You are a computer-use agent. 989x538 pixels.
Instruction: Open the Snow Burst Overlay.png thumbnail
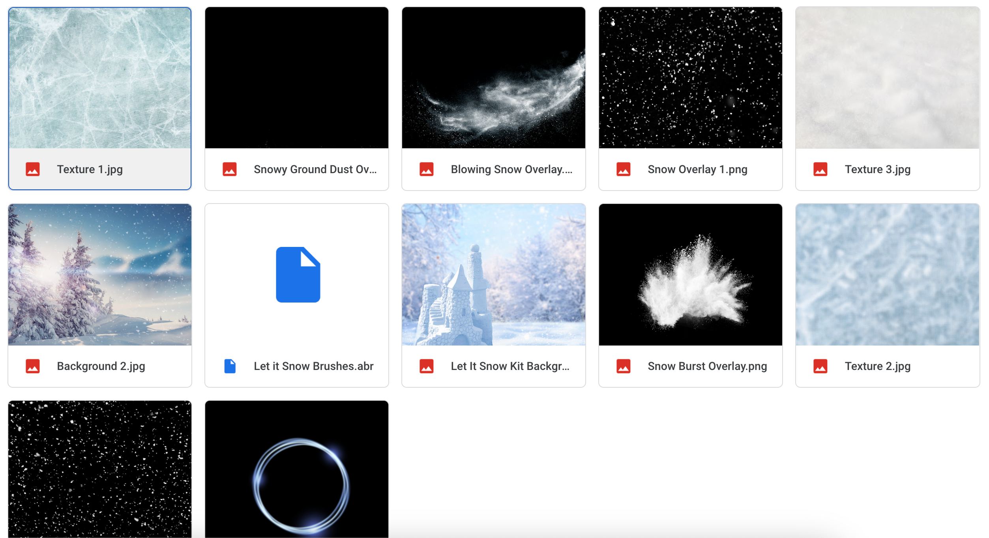691,275
